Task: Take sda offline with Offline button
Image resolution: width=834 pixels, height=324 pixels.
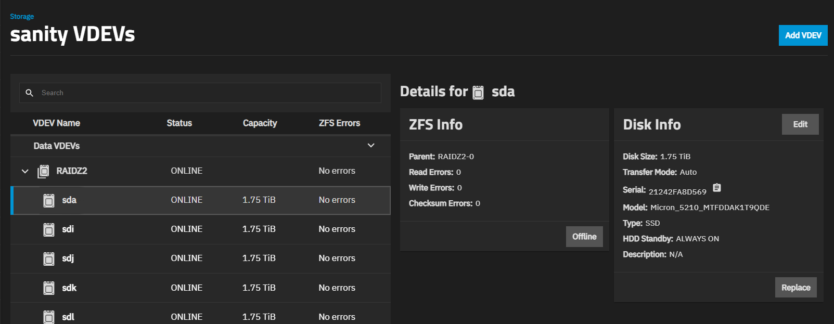Action: point(584,237)
